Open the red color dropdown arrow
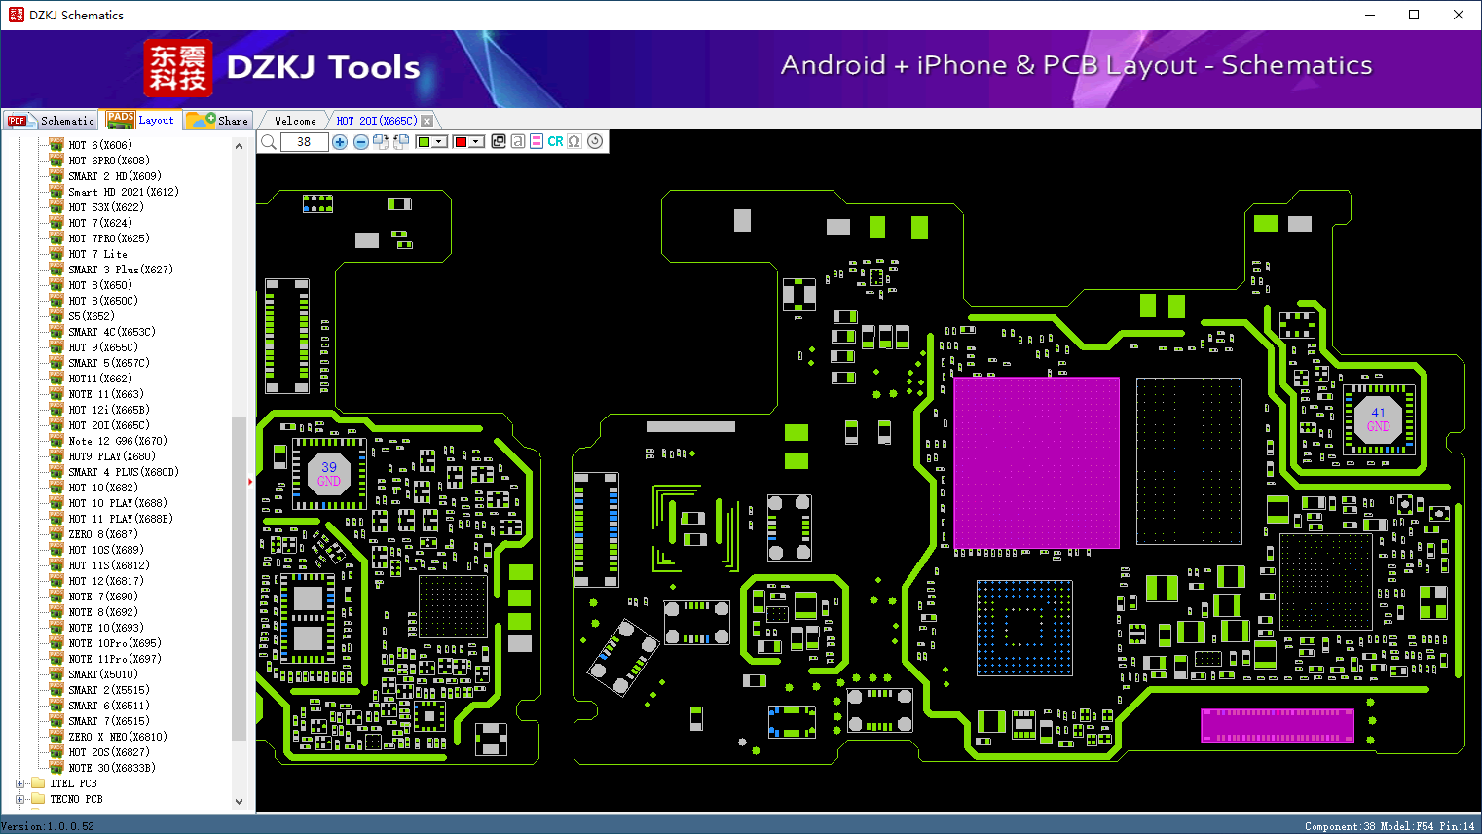1482x834 pixels. (477, 142)
